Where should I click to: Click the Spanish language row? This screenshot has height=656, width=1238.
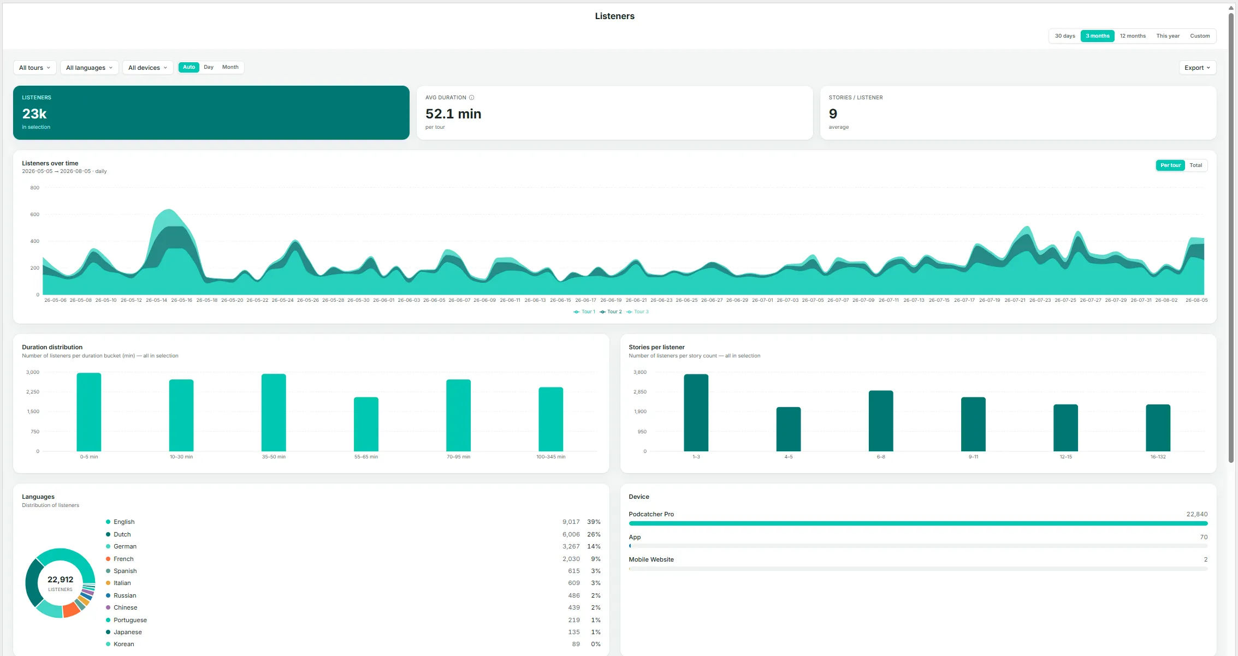[x=353, y=571]
